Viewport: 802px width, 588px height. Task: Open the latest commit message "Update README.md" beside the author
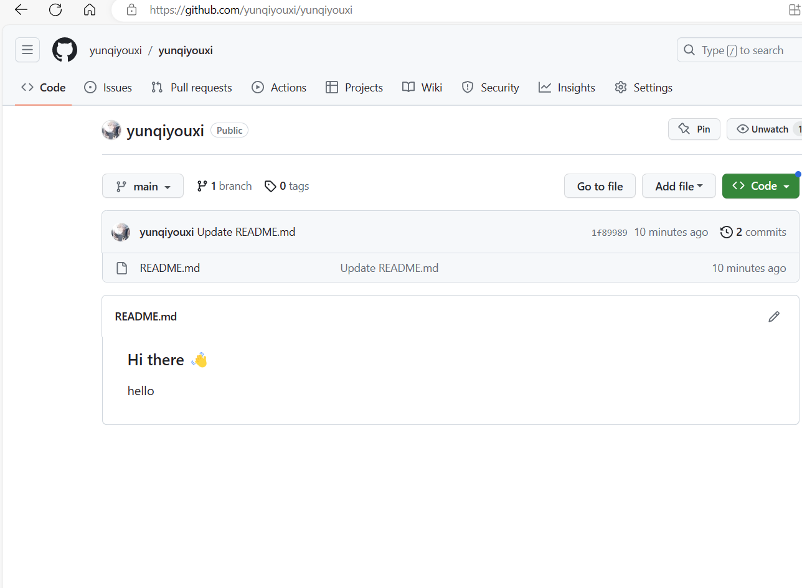click(246, 232)
